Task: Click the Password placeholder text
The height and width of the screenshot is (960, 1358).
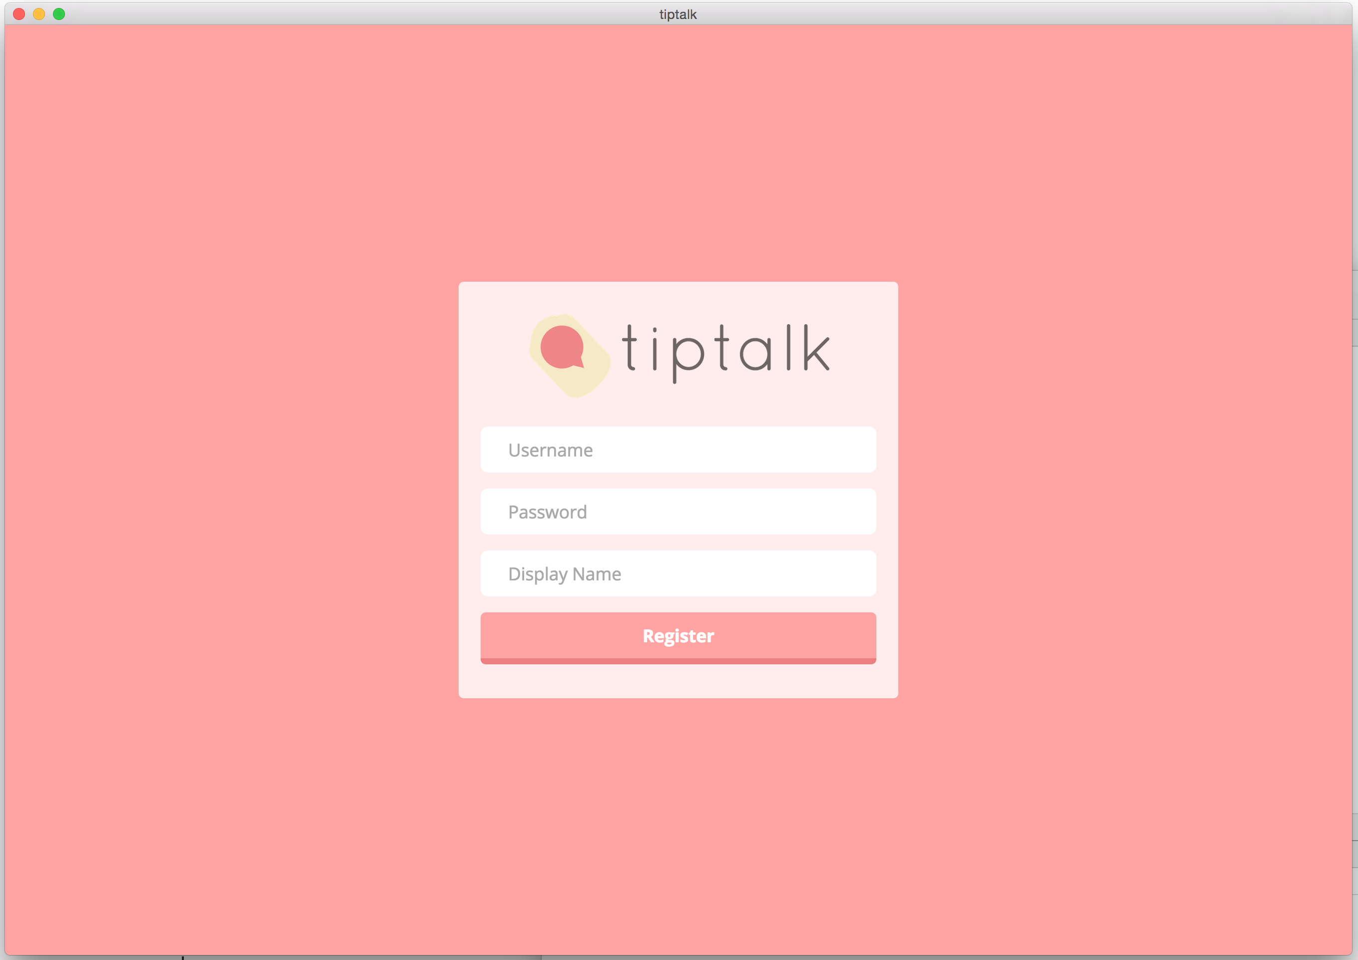Action: click(547, 512)
